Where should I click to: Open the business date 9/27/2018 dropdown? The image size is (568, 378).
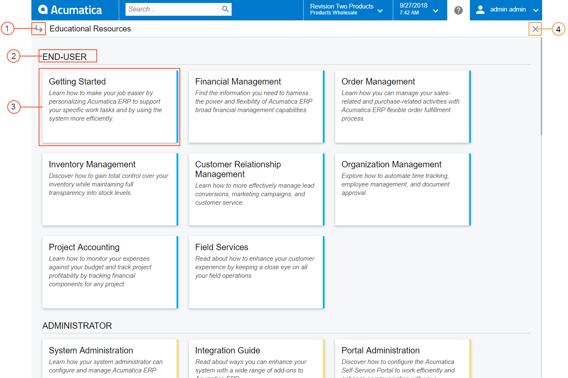436,11
